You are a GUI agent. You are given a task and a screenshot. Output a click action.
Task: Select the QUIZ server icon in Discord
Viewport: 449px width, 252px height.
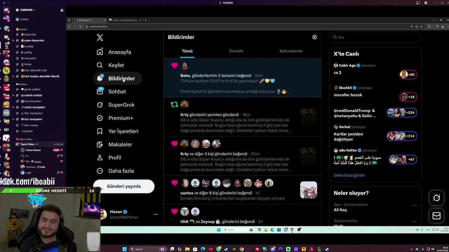tap(6, 18)
